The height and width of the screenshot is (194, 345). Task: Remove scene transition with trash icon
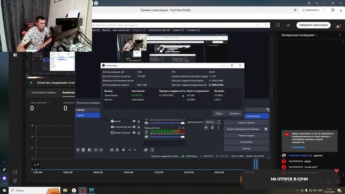pos(212,128)
